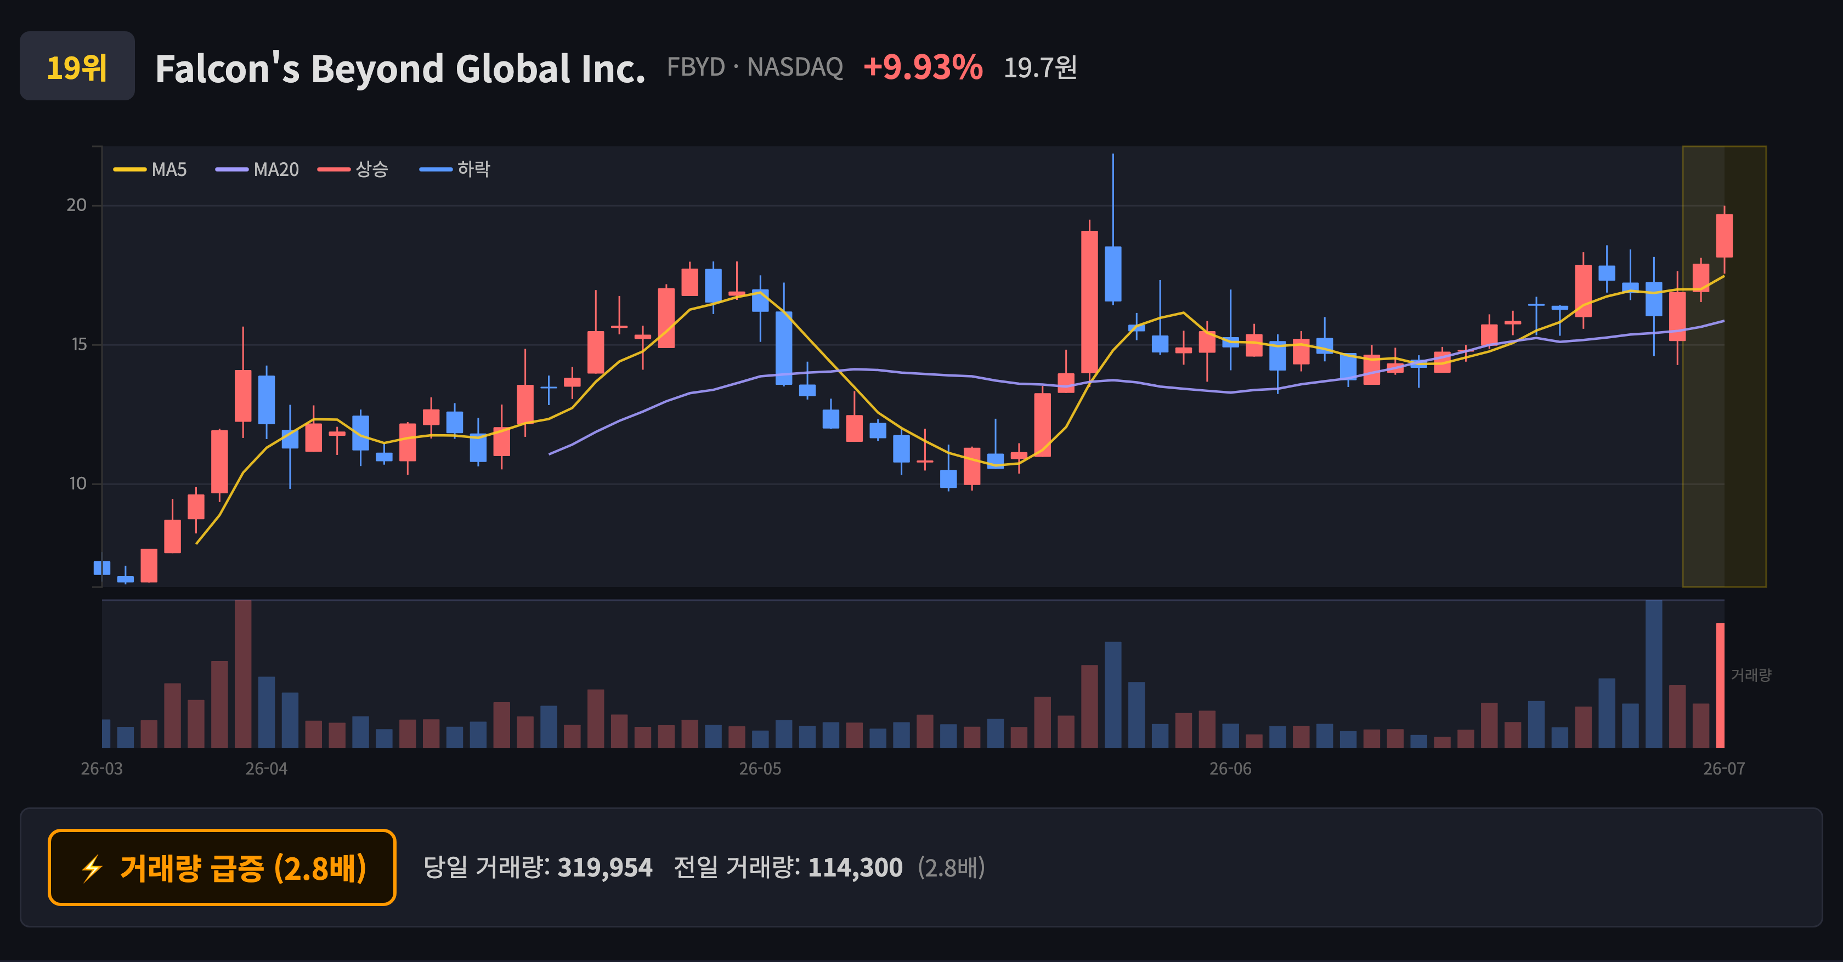
Task: Click the x-axis label 26-04
Action: pyautogui.click(x=266, y=769)
